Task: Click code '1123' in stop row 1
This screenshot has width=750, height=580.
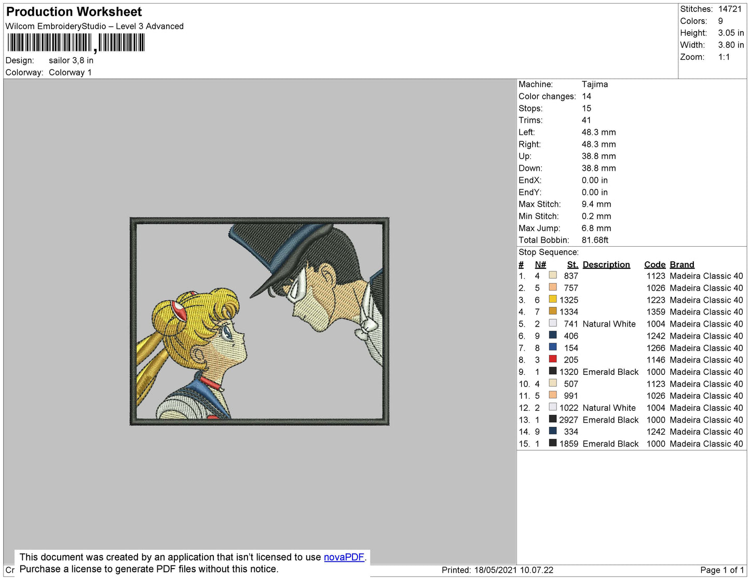Action: tap(656, 276)
